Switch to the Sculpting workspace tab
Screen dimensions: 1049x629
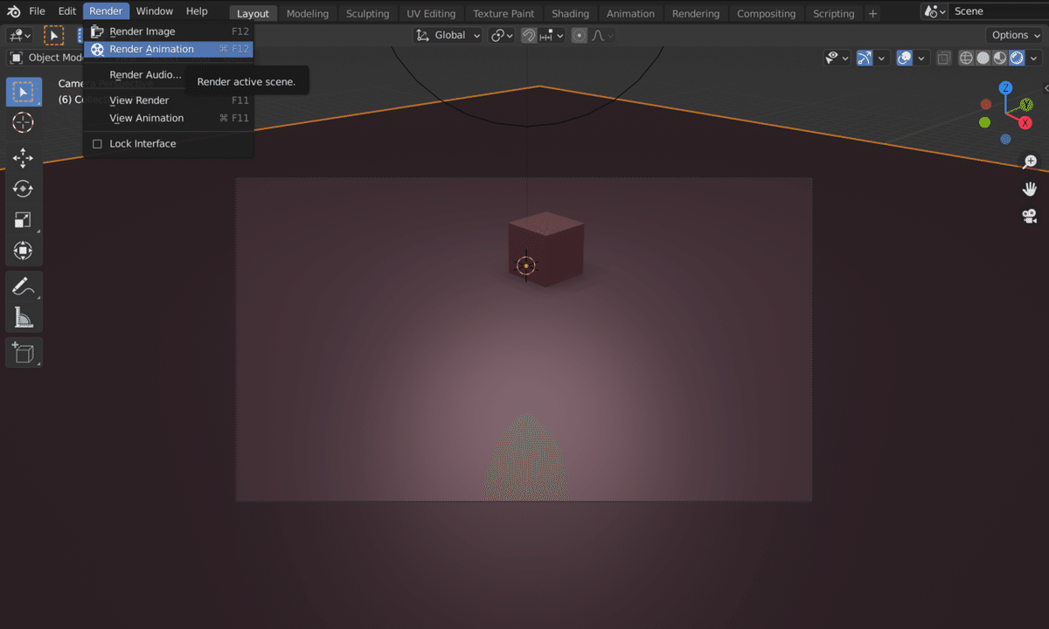pos(367,13)
